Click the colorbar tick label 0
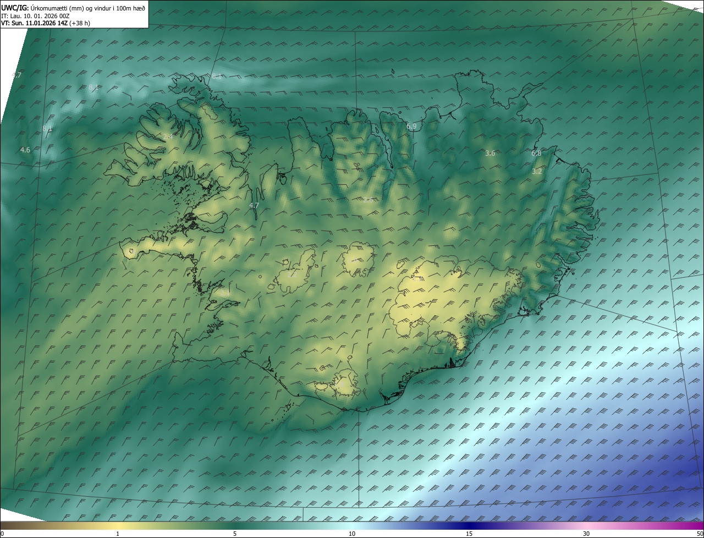Screen dimensions: 704x538 pos(2,534)
